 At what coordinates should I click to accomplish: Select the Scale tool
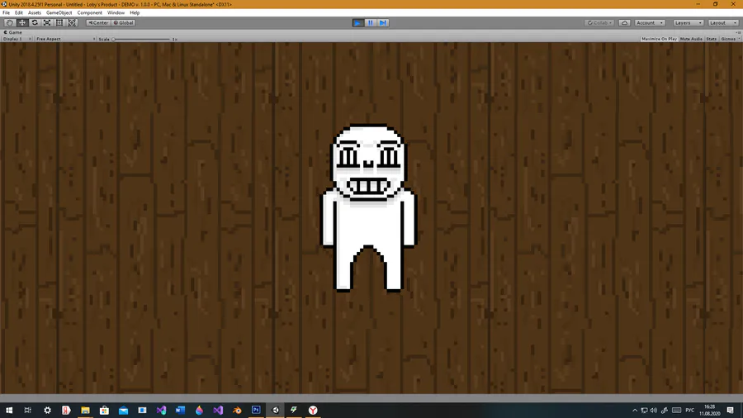47,23
